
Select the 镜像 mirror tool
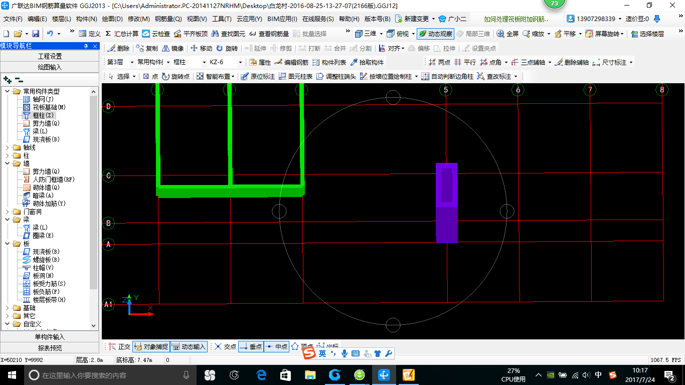(173, 48)
